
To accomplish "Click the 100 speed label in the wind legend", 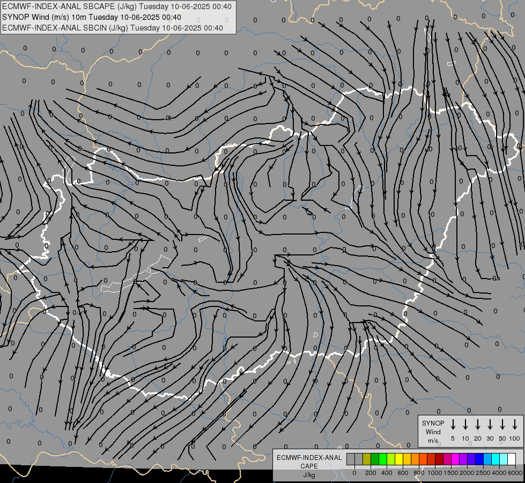I will (515, 438).
